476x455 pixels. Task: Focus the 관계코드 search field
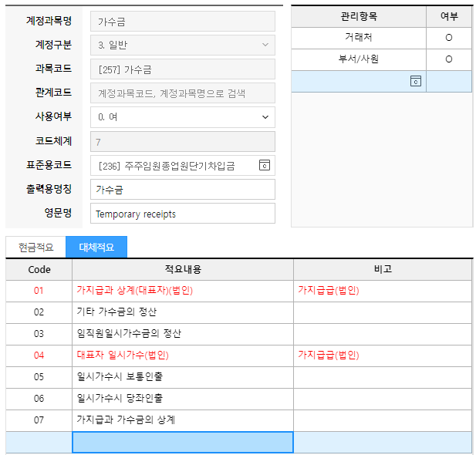tap(183, 93)
